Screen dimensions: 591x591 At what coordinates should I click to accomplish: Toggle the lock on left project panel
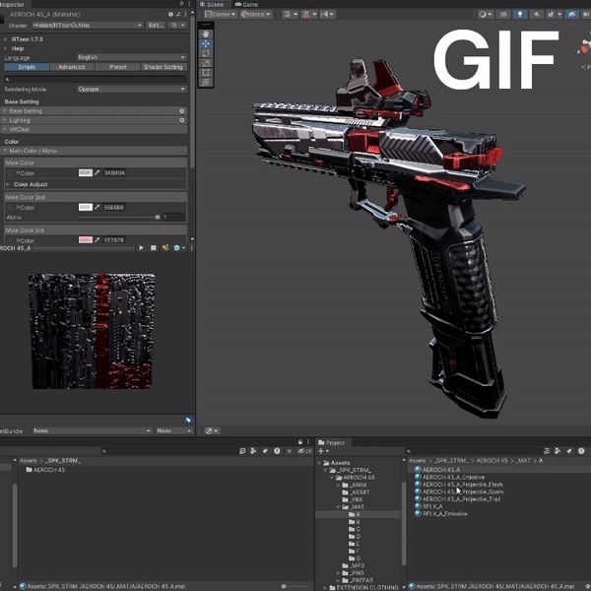tap(300, 441)
